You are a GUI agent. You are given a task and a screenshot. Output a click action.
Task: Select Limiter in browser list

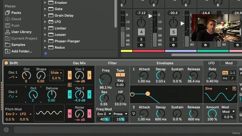coord(60,28)
